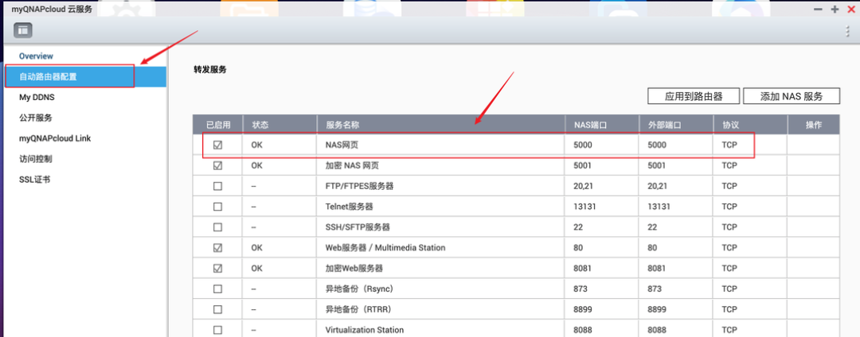Click external port 8081 value
Viewport: 860px width, 337px height.
656,268
